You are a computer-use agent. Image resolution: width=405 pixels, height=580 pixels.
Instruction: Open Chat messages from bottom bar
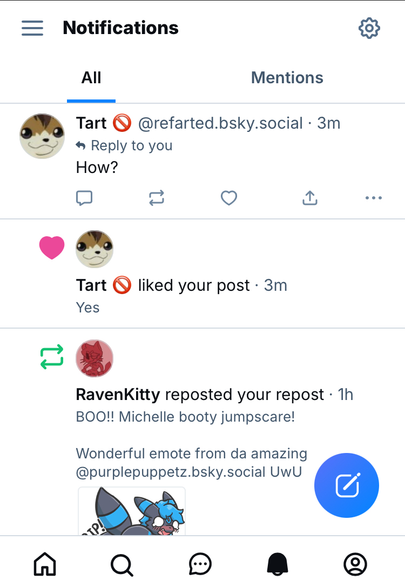point(200,564)
